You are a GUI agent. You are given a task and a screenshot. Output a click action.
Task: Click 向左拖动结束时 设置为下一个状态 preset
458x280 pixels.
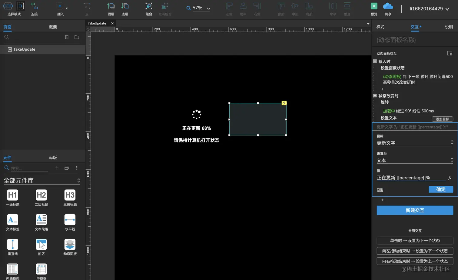pos(415,251)
